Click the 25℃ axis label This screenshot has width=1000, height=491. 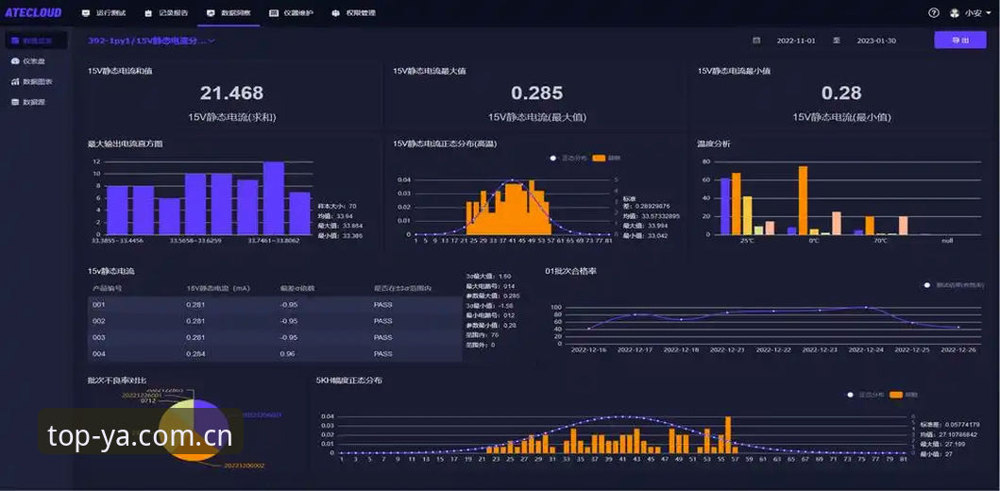click(747, 241)
